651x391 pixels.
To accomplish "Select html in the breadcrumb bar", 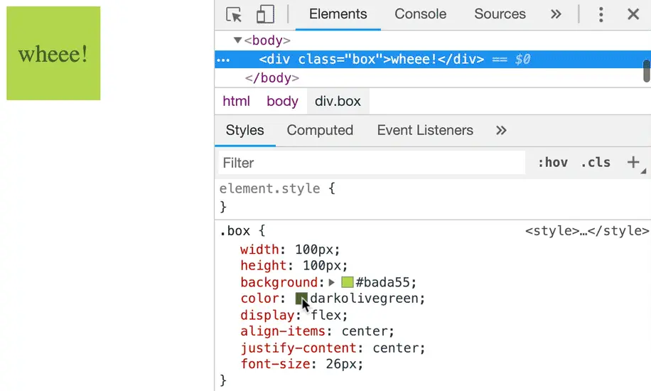I will tap(236, 102).
